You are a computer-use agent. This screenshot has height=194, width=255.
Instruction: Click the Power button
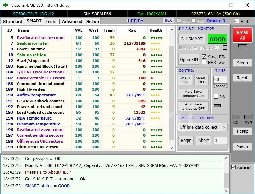(x=242, y=147)
